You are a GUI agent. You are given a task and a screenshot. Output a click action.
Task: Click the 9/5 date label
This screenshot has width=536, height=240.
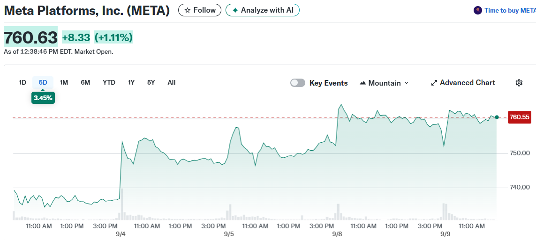pyautogui.click(x=229, y=234)
